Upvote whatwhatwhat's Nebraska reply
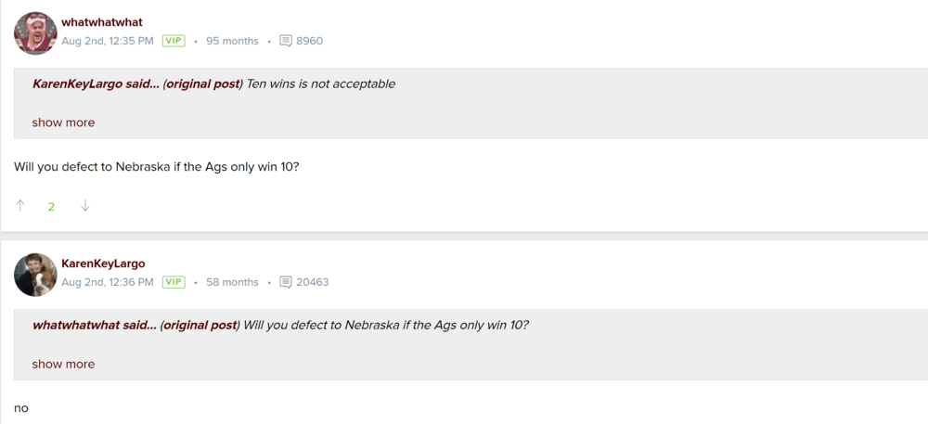 [20, 206]
